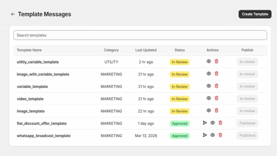The image size is (277, 156).
Task: Select the image_template name
Action: tap(30, 111)
